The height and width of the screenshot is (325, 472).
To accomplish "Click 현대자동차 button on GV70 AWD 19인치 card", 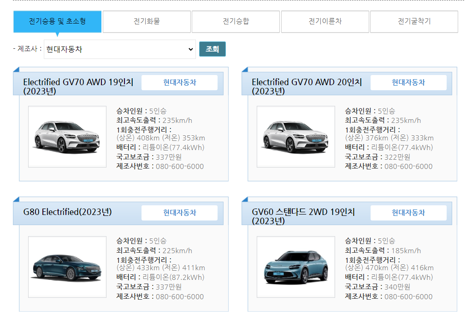I will pyautogui.click(x=179, y=82).
